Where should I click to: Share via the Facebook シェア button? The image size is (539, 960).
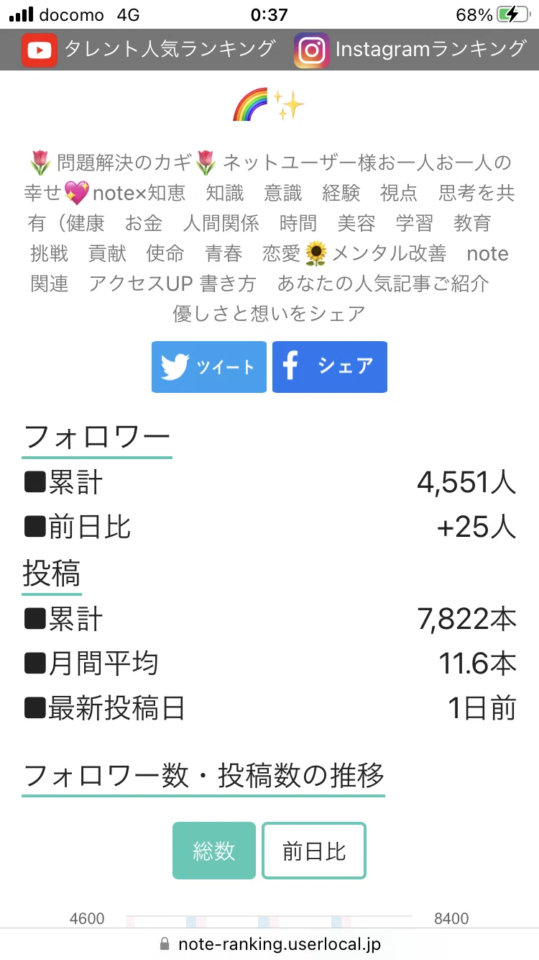(x=330, y=367)
